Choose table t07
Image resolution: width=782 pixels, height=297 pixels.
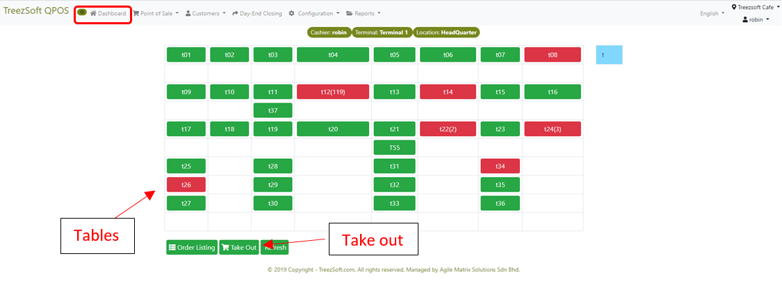(500, 55)
